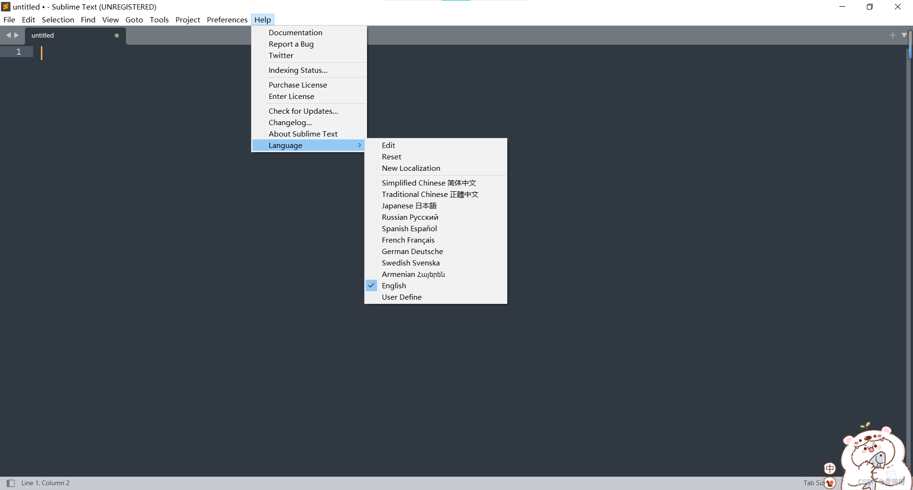The image size is (913, 490).
Task: Toggle the side bar icon in status bar
Action: coord(10,483)
